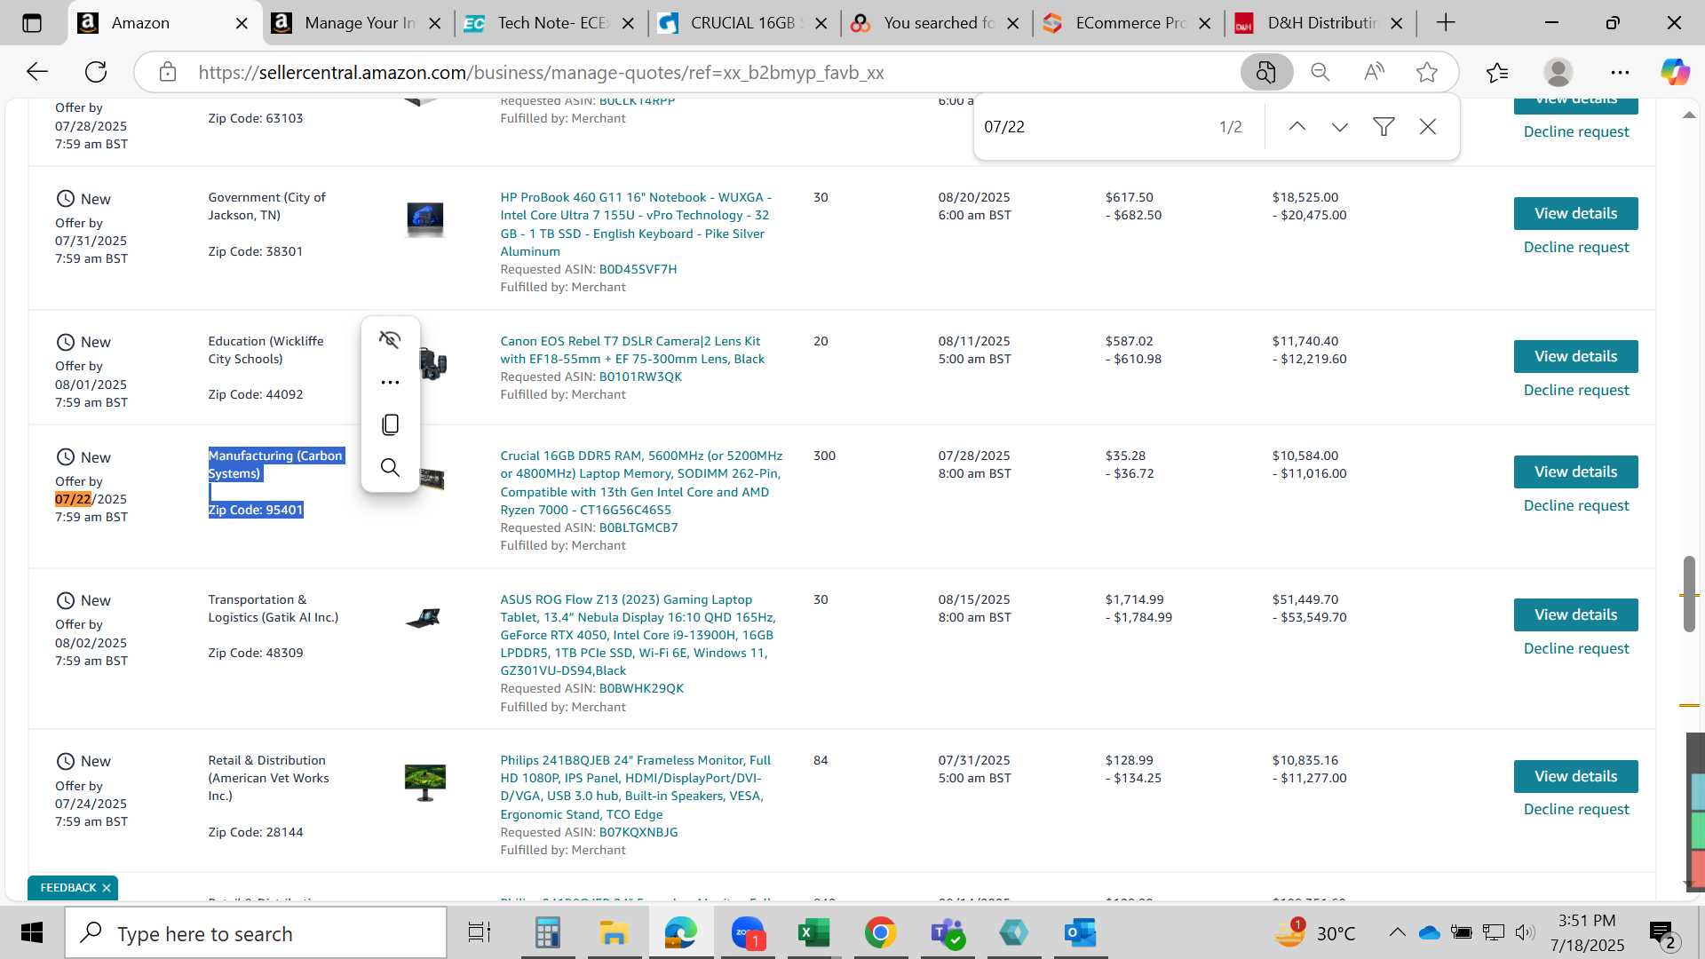Zoom out magnifier icon in address bar
The image size is (1705, 959).
(x=1320, y=72)
